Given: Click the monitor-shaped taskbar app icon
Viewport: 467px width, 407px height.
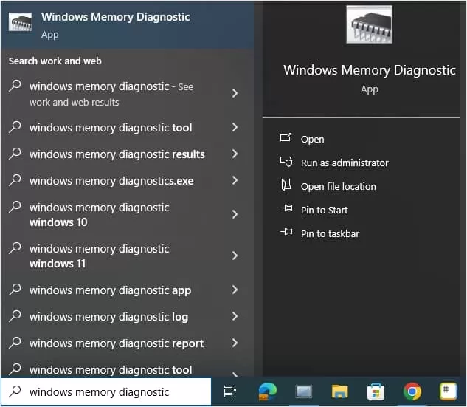Looking at the screenshot, I should [x=303, y=391].
